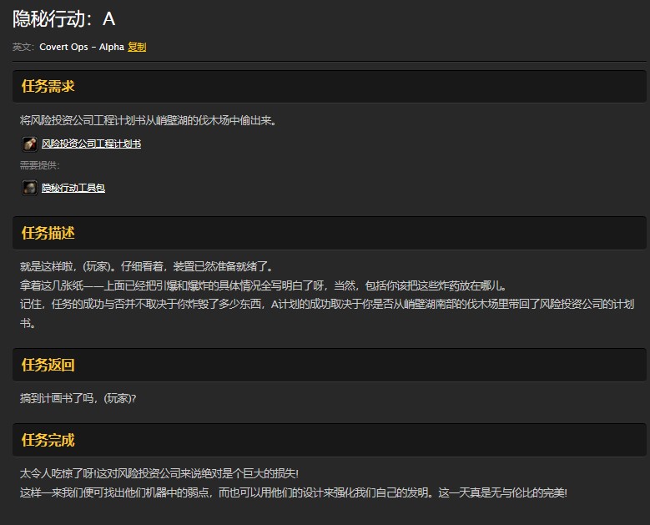650x525 pixels.
Task: Open the 隐秘行动工具包 item link
Action: 73,188
